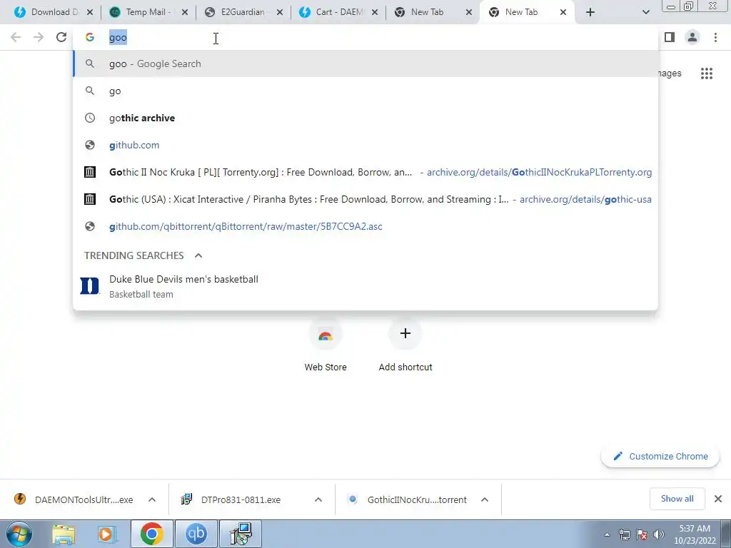Screen dimensions: 731x548
Task: Click the Customize Chrome button
Action: (x=660, y=456)
